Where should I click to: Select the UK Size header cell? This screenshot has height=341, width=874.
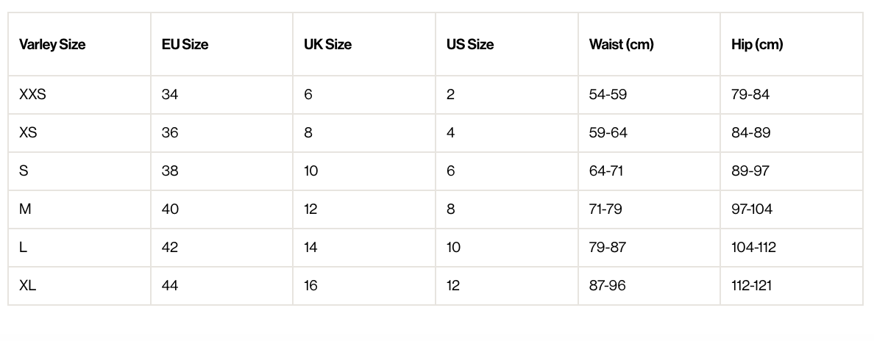point(327,44)
